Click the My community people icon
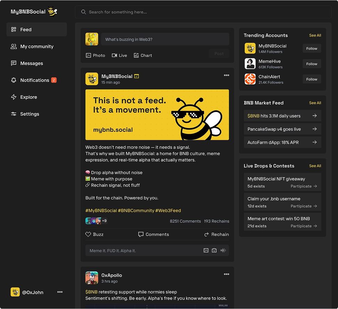Image resolution: width=338 pixels, height=309 pixels. [14, 46]
